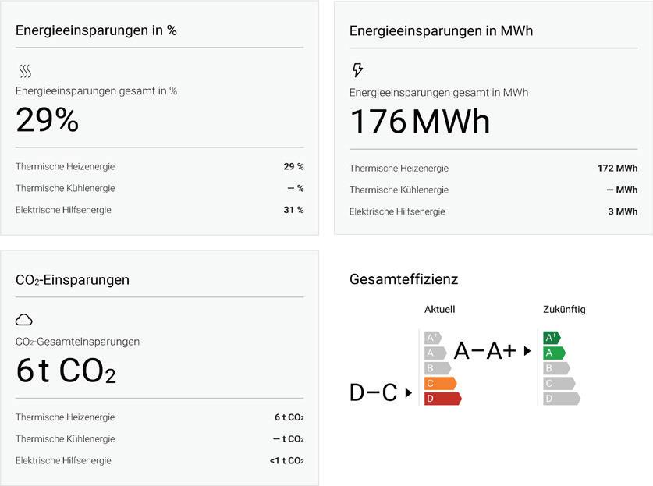Click the arrow next to the A–A+ rating
This screenshot has height=486, width=653.
[527, 351]
